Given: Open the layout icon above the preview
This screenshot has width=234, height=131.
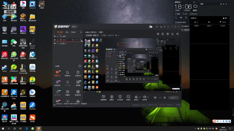Looking at the screenshot, I should 168,34.
